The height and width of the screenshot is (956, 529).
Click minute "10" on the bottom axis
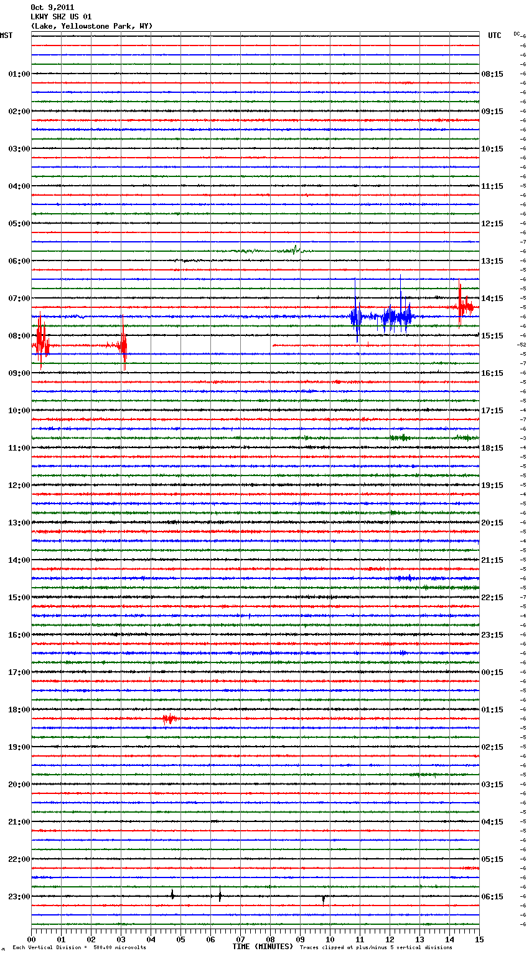(330, 939)
